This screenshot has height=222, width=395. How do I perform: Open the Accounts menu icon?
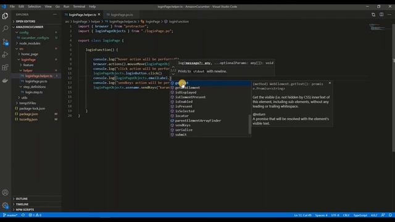coord(5,192)
